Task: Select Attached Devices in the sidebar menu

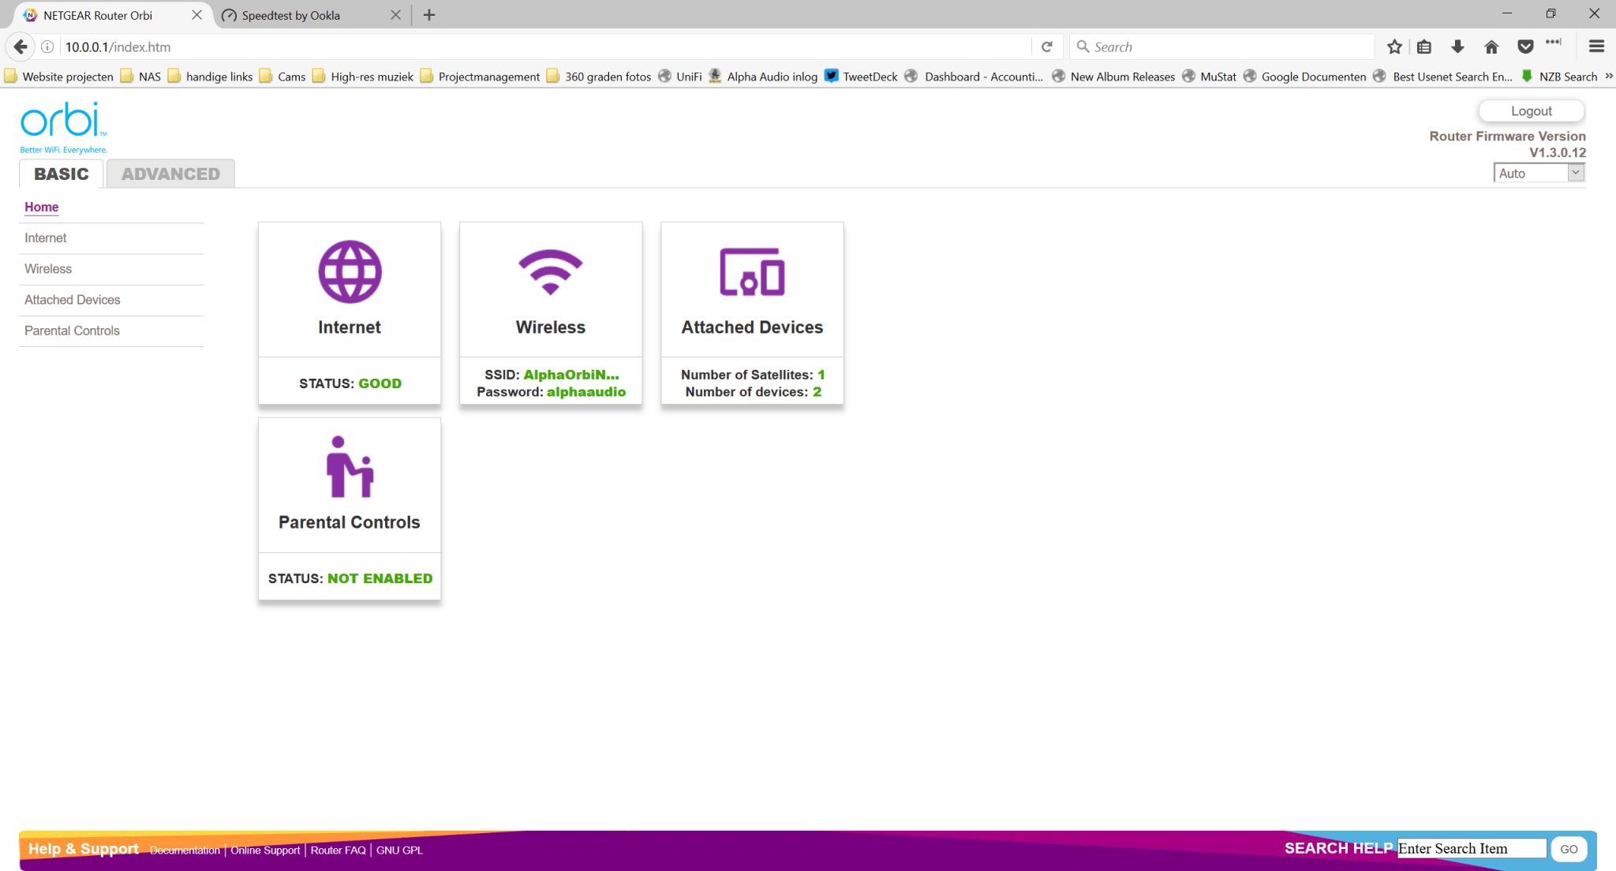Action: tap(72, 300)
